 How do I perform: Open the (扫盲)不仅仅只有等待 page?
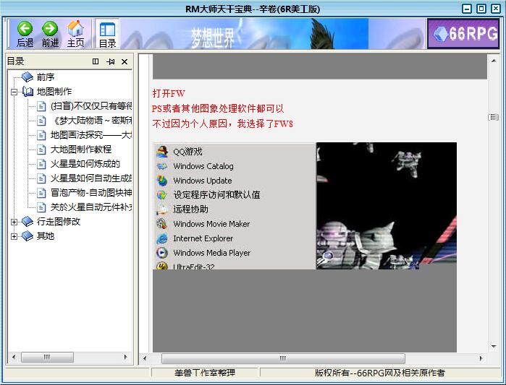tap(91, 106)
